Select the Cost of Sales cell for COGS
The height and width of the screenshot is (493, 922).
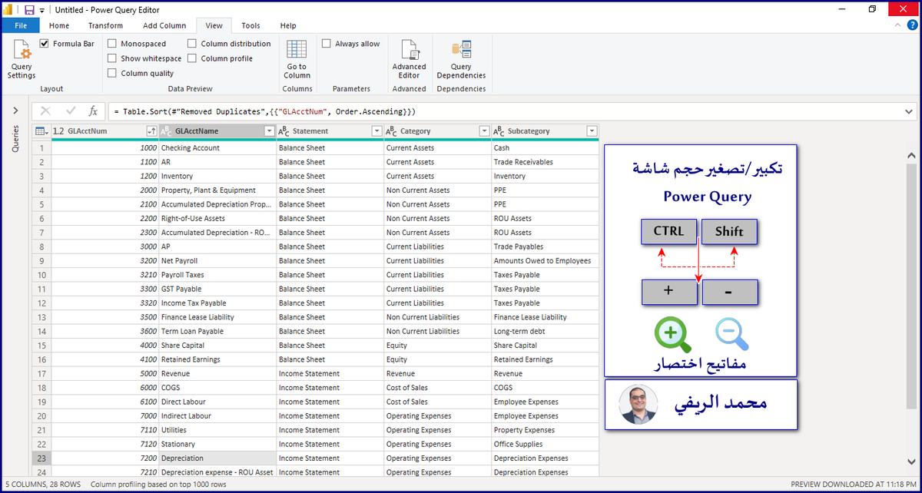(437, 388)
